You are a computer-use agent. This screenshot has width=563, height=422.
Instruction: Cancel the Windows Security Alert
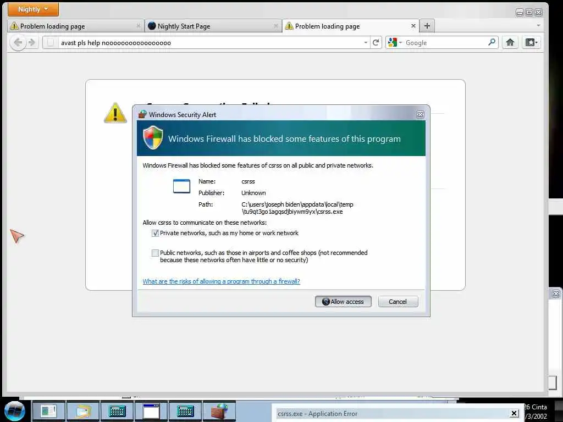click(x=398, y=302)
